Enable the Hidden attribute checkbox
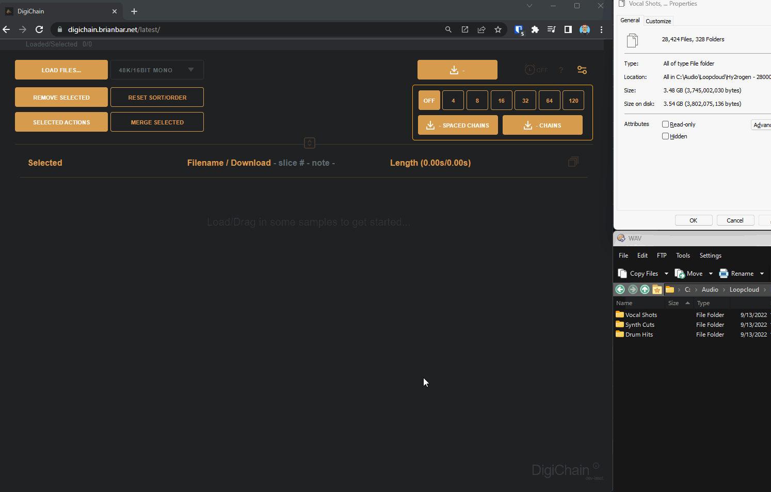Screen dimensions: 771x492 pos(665,136)
